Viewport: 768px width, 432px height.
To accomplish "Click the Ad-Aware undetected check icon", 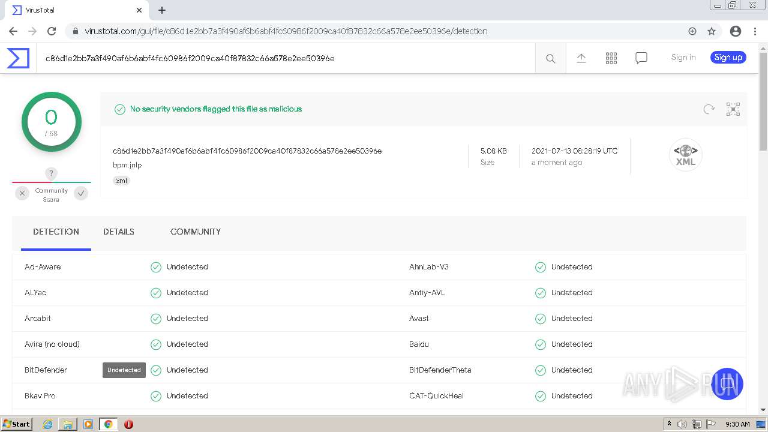I will pyautogui.click(x=156, y=267).
